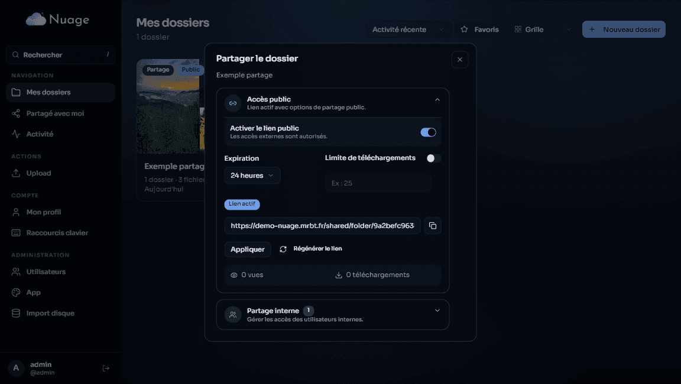
Task: Click the logout icon next to admin
Action: 106,367
